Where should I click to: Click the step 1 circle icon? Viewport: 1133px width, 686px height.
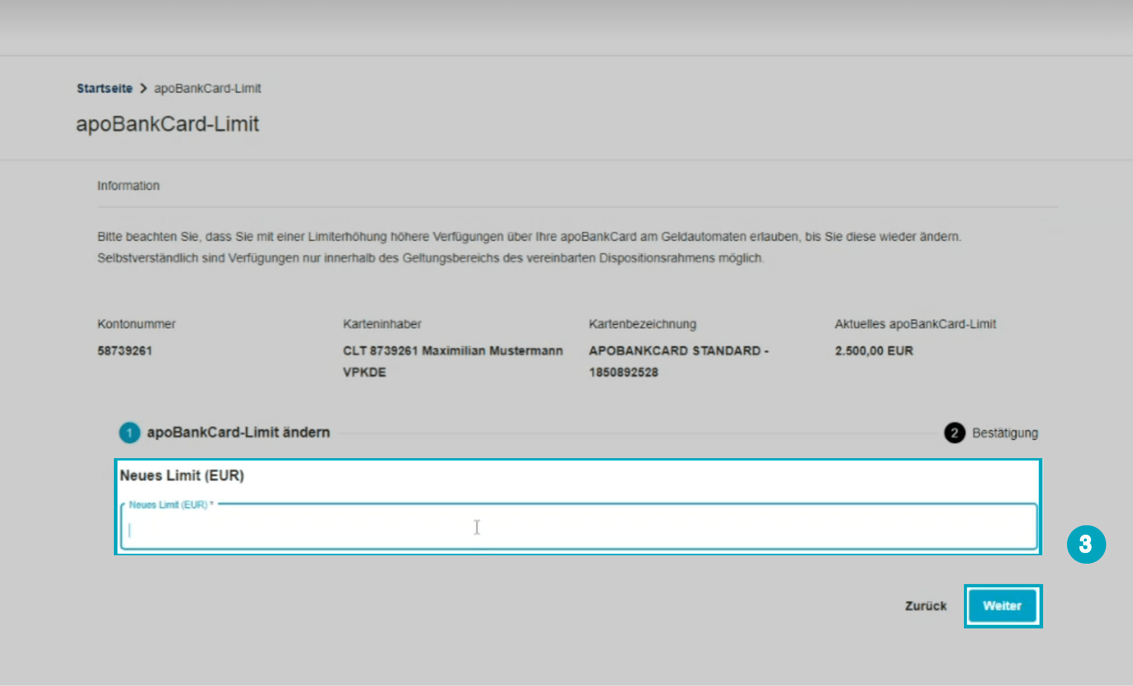click(129, 432)
